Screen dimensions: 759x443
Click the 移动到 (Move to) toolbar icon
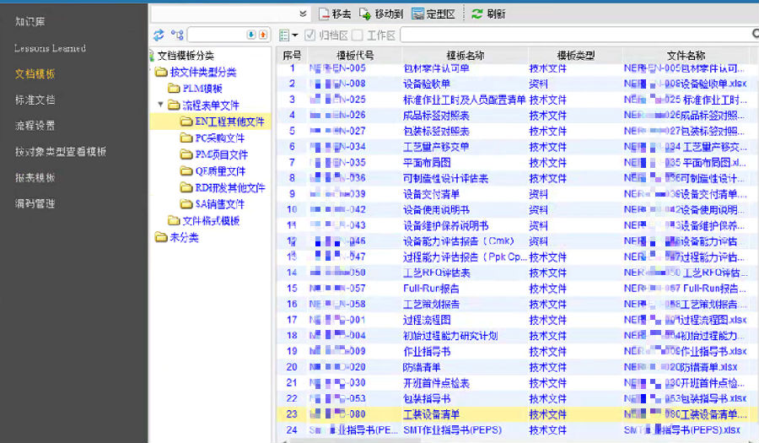[365, 14]
